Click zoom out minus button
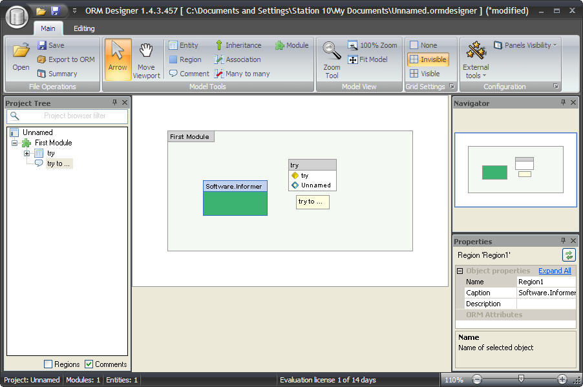The height and width of the screenshot is (387, 583). point(476,379)
